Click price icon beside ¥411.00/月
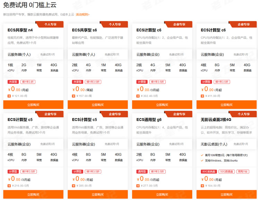Viewport: 258px width, 200px height. pyautogui.click(x=203, y=96)
